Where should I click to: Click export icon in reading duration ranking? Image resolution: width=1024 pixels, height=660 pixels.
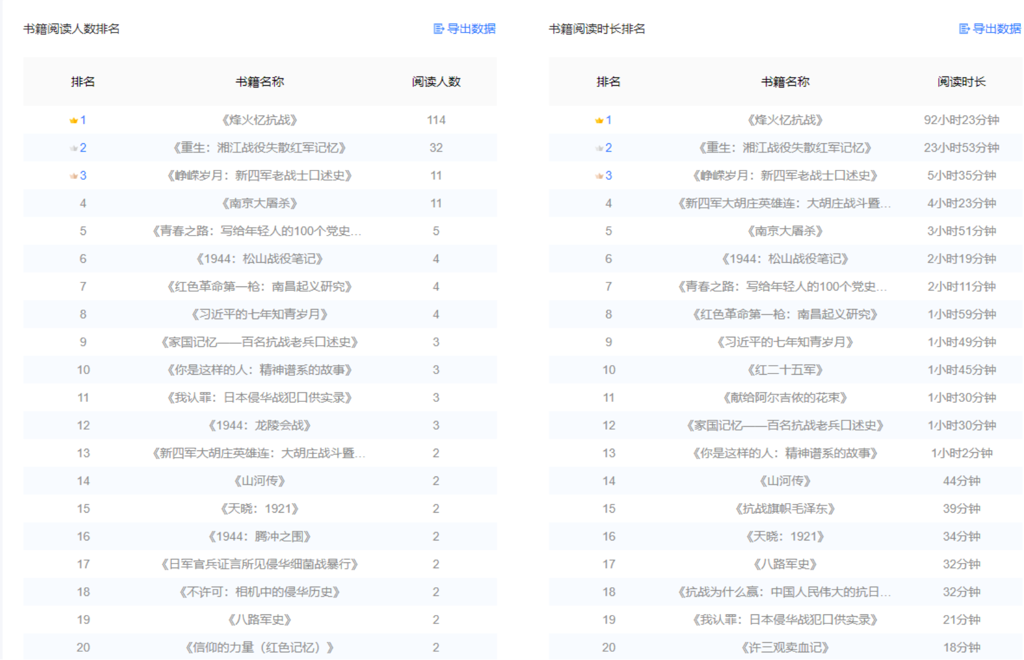(x=964, y=28)
